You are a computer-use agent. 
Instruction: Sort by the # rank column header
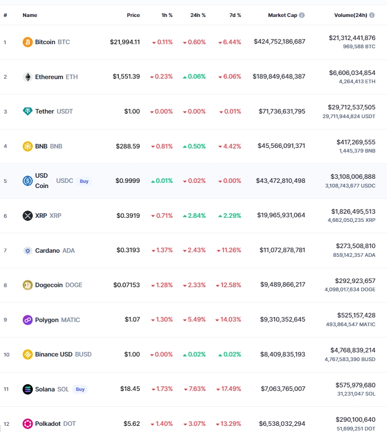point(5,15)
